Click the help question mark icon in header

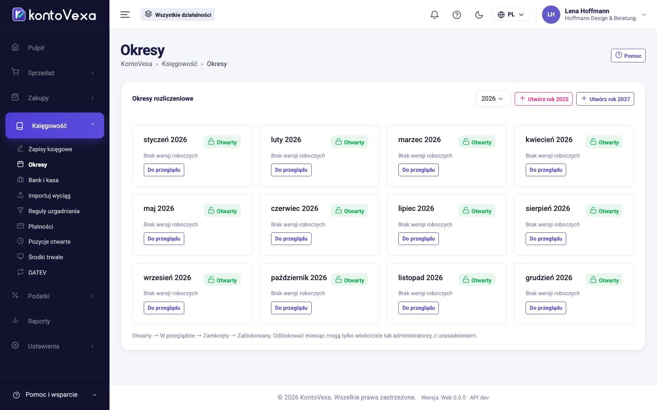[457, 15]
